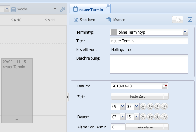Viewport: 196px width, 132px height.
Task: Click the Löschen trash icon
Action: tap(109, 20)
